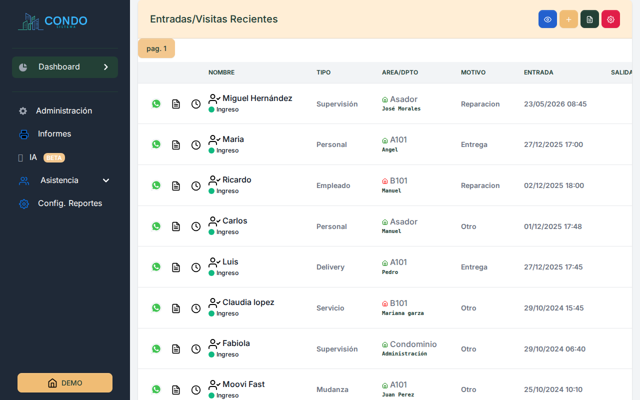This screenshot has width=640, height=400.
Task: Open Administración in the sidebar
Action: [64, 111]
